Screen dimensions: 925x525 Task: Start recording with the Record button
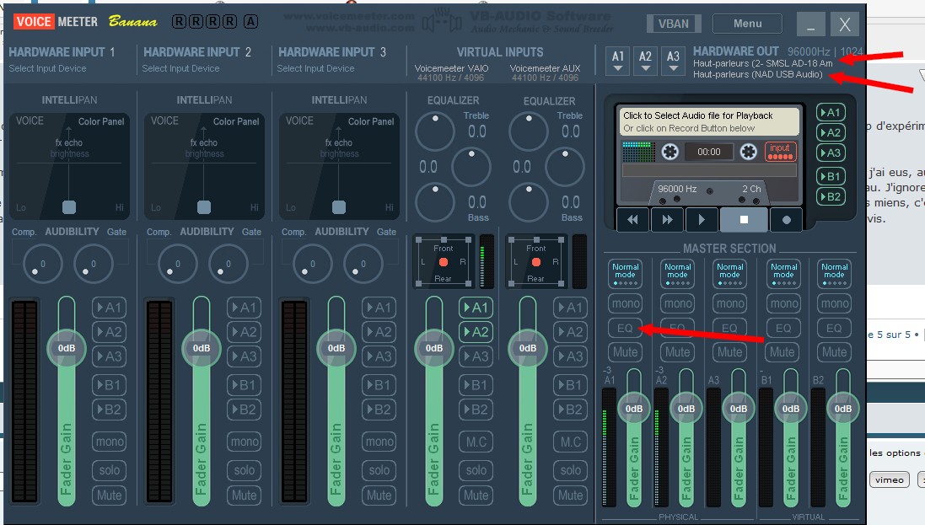point(787,220)
